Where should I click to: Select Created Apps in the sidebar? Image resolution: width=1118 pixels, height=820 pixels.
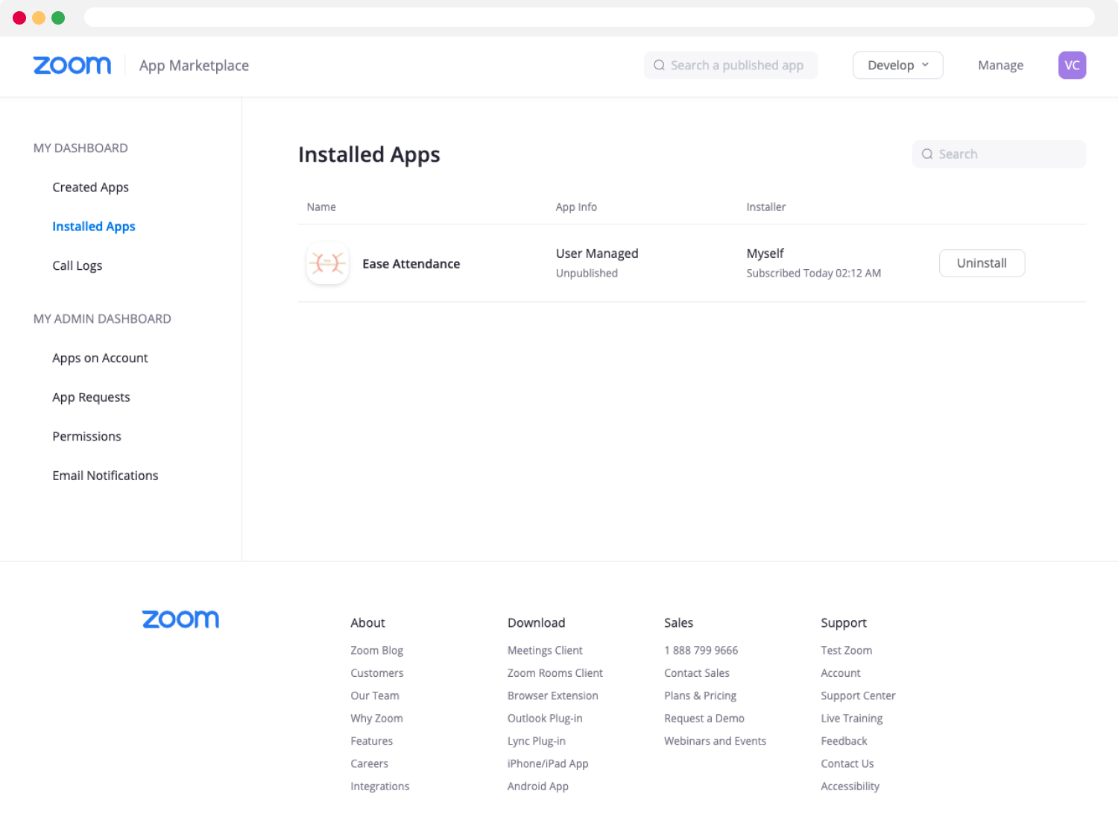[90, 187]
